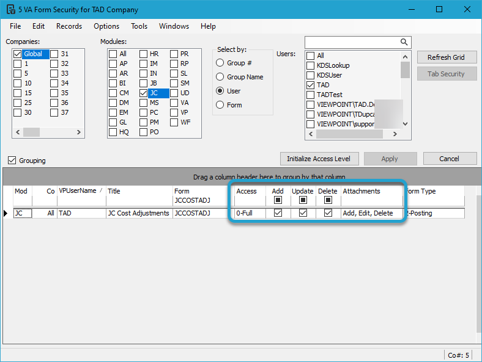Uncheck the TAD user checkbox

click(x=311, y=85)
